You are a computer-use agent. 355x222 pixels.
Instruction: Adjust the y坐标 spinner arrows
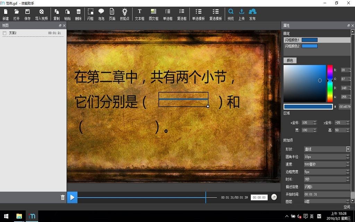pos(348,122)
